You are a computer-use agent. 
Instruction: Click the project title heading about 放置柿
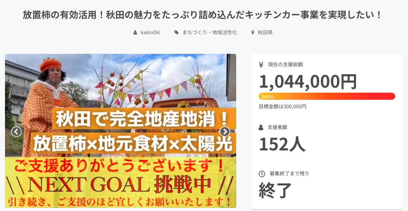point(202,15)
